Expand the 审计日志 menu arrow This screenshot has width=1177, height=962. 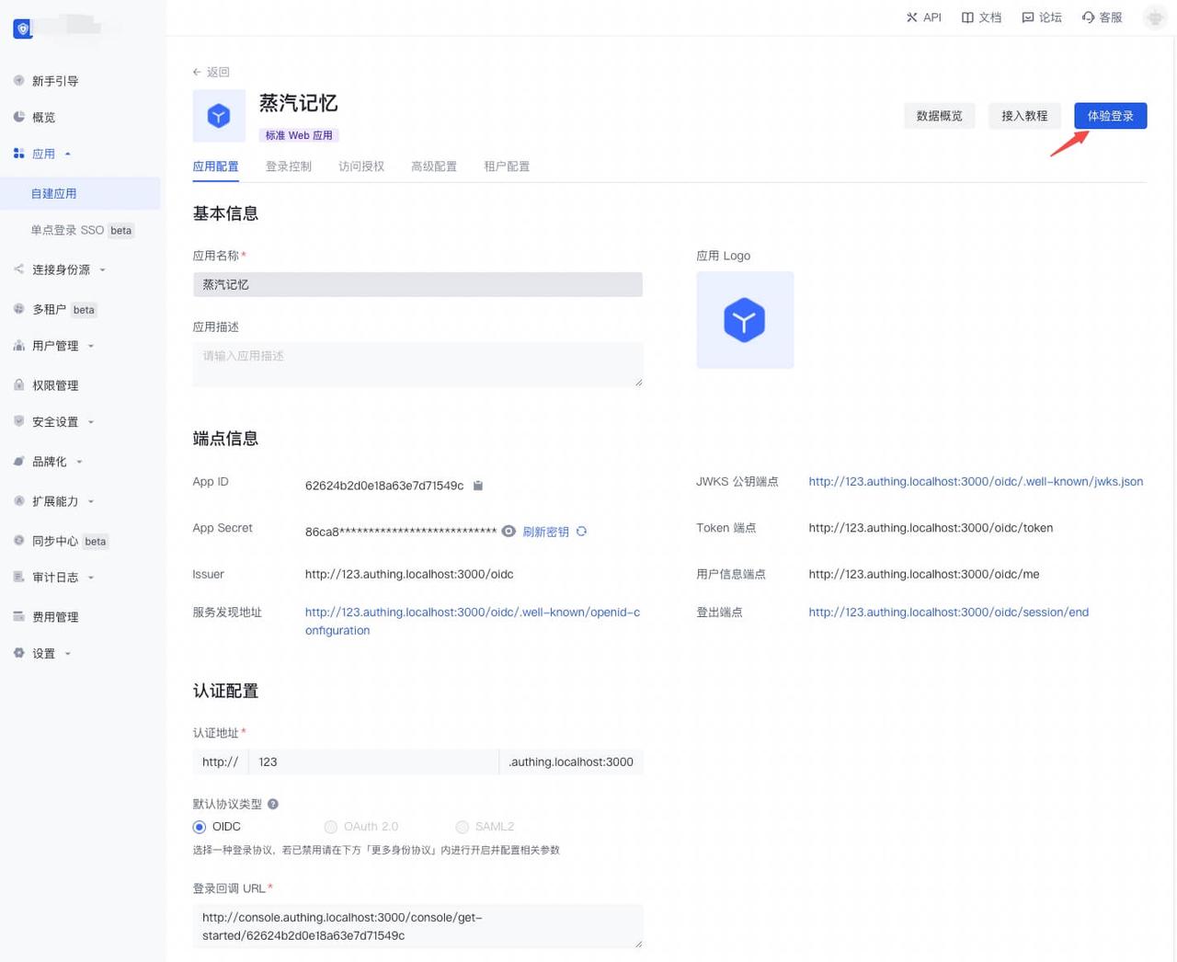point(91,578)
